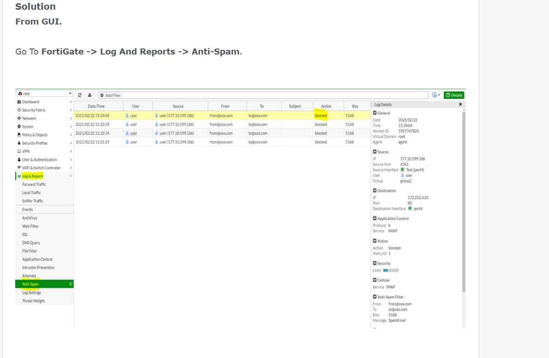Click the Anti-Spam favorite star icon

pyautogui.click(x=71, y=284)
